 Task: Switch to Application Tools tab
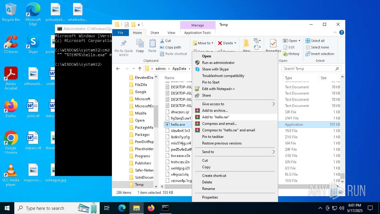[x=197, y=33]
